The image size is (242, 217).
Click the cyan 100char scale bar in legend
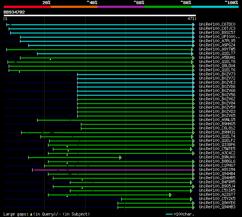coord(169,214)
